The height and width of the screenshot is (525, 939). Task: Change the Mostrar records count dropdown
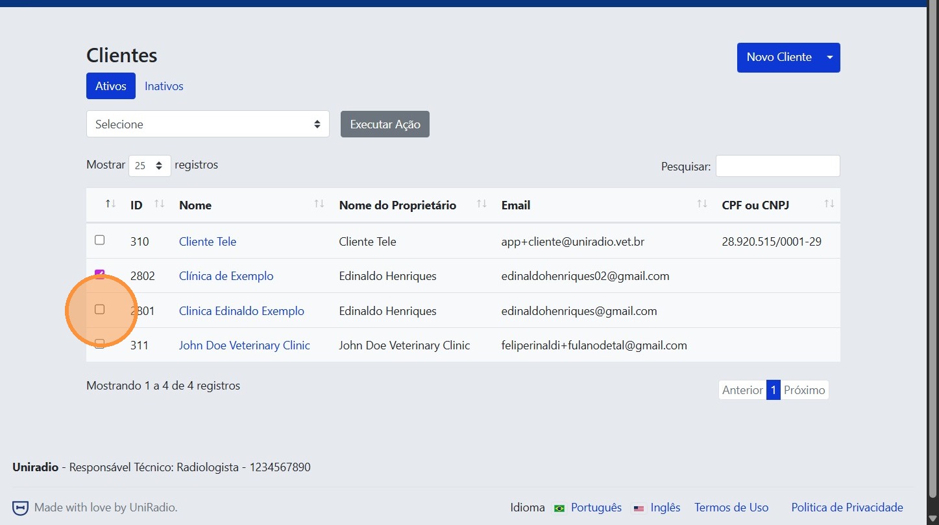coord(149,165)
